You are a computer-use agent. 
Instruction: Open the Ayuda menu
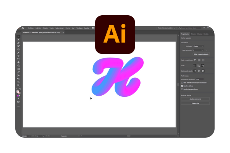click(87, 28)
